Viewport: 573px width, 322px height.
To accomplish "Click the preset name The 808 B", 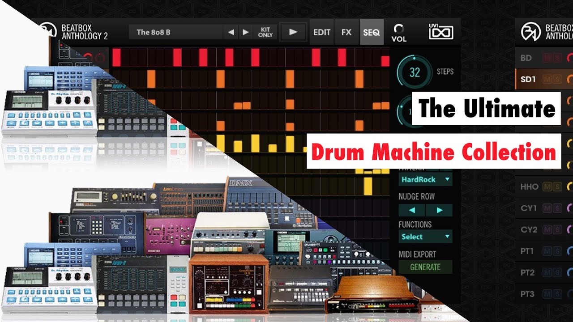I will pyautogui.click(x=154, y=32).
